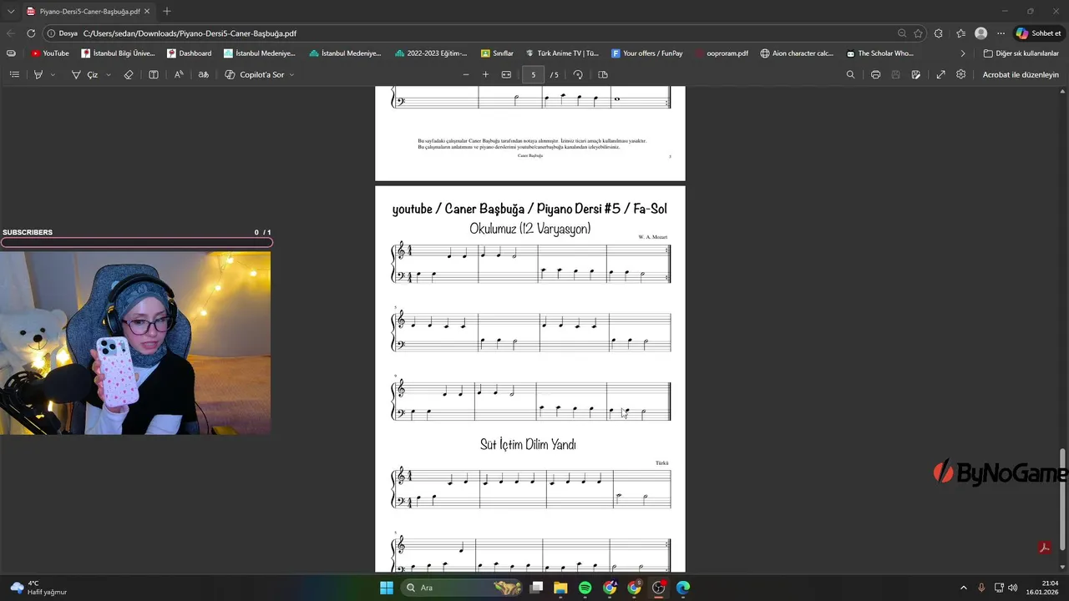Image resolution: width=1069 pixels, height=601 pixels.
Task: Open the favorites list icon
Action: click(960, 33)
